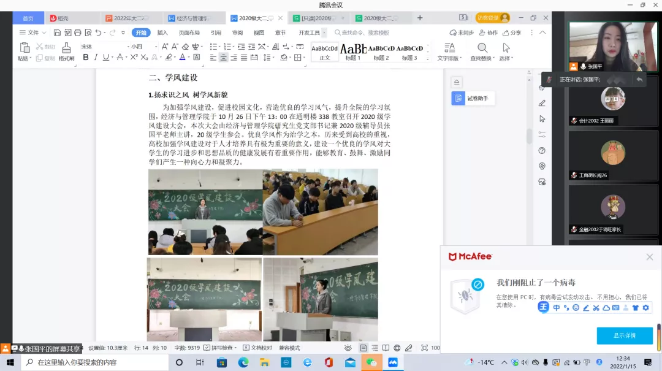The width and height of the screenshot is (662, 371).
Task: Click the 显示详情 button in McAfee popup
Action: click(x=625, y=335)
